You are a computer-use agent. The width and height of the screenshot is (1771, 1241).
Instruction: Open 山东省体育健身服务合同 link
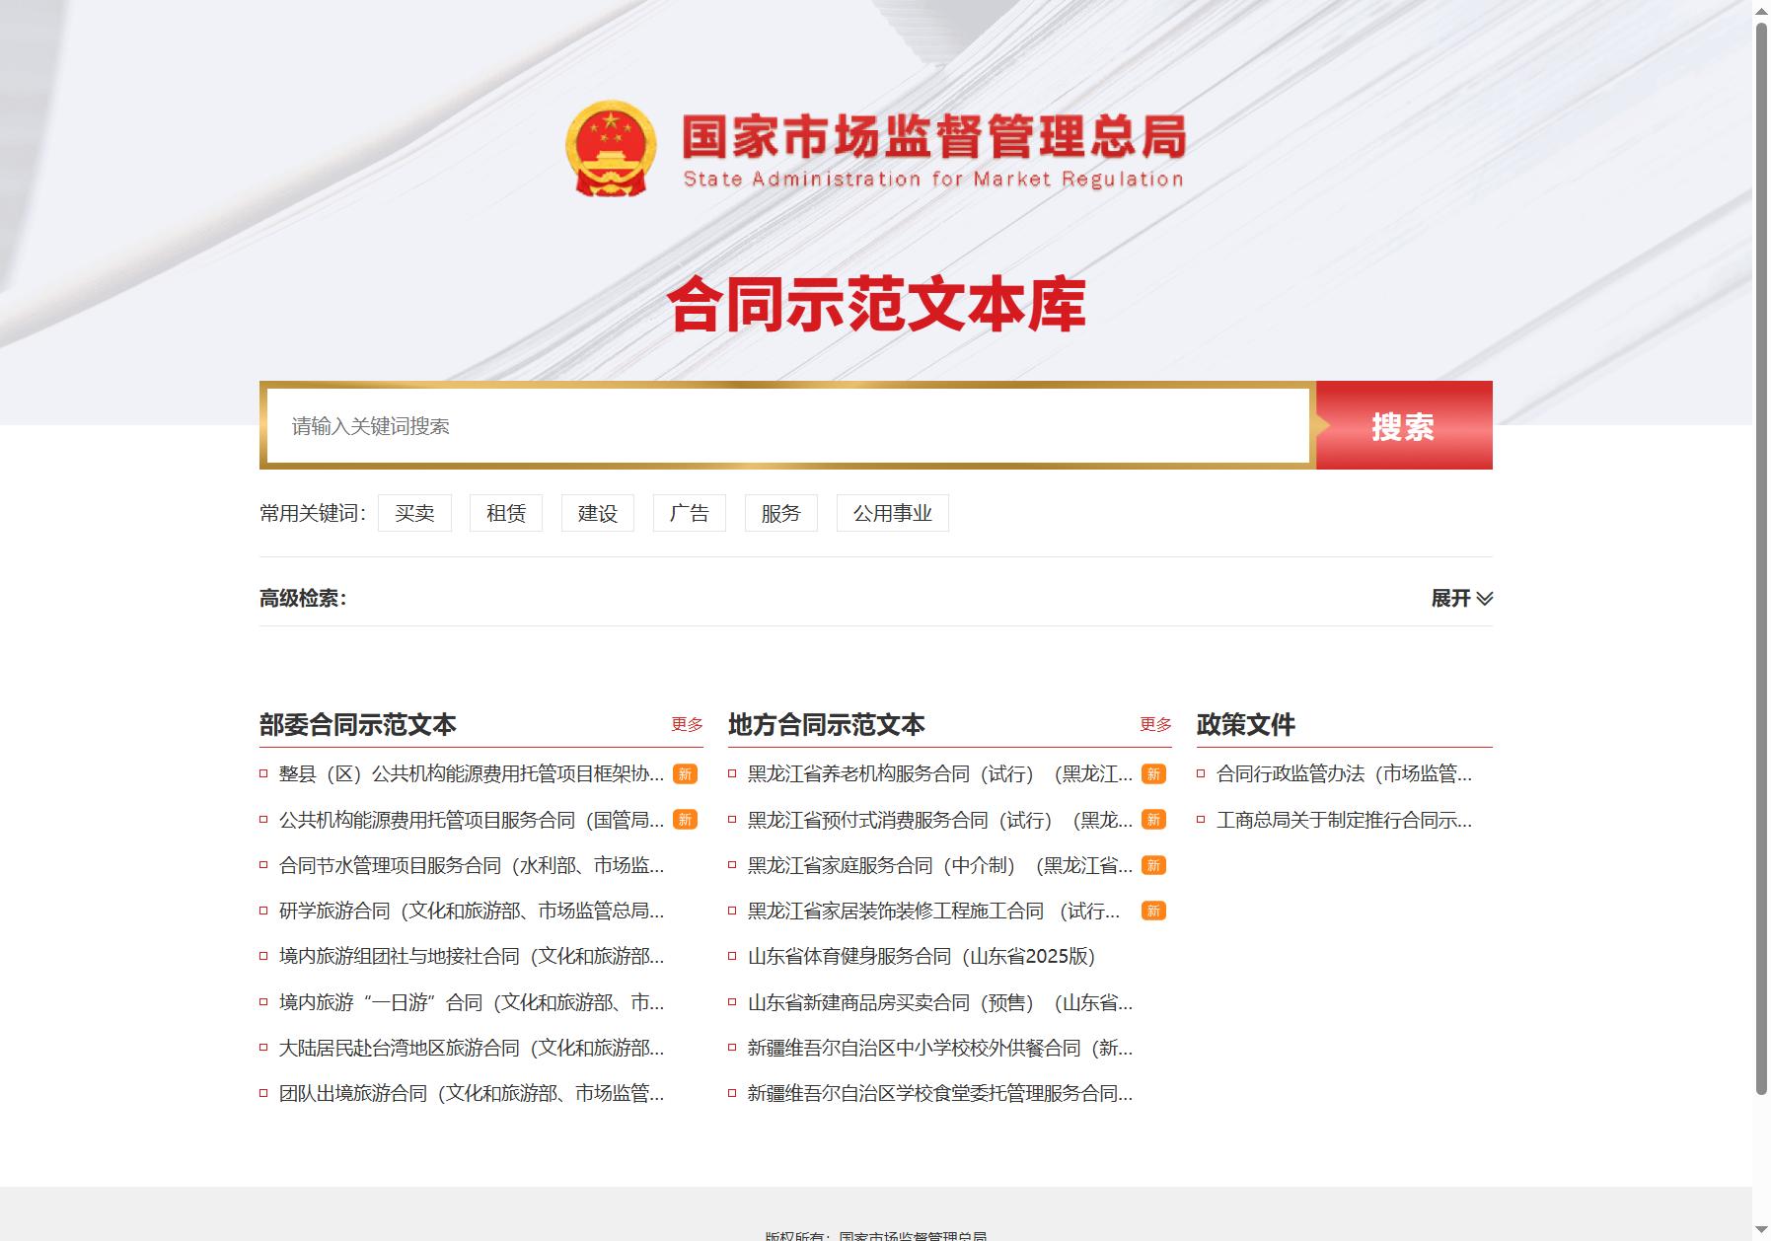point(922,956)
